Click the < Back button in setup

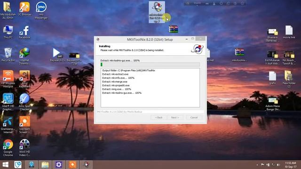click(x=159, y=117)
